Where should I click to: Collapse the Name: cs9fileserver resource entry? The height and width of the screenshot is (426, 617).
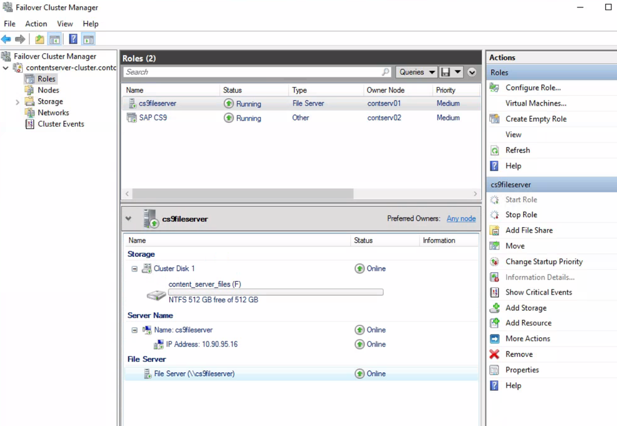134,330
